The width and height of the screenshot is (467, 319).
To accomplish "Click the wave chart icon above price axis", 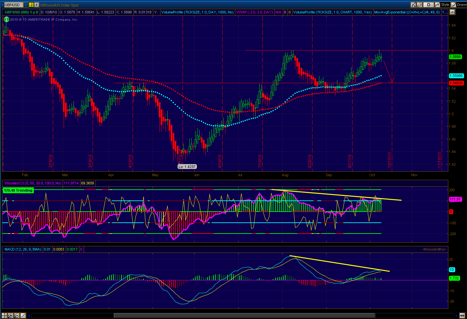I will coord(453,12).
